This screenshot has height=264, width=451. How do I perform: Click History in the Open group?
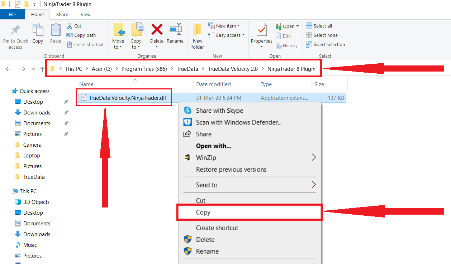pyautogui.click(x=286, y=45)
